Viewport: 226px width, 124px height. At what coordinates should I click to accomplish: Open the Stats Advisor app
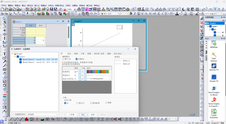pos(214,57)
